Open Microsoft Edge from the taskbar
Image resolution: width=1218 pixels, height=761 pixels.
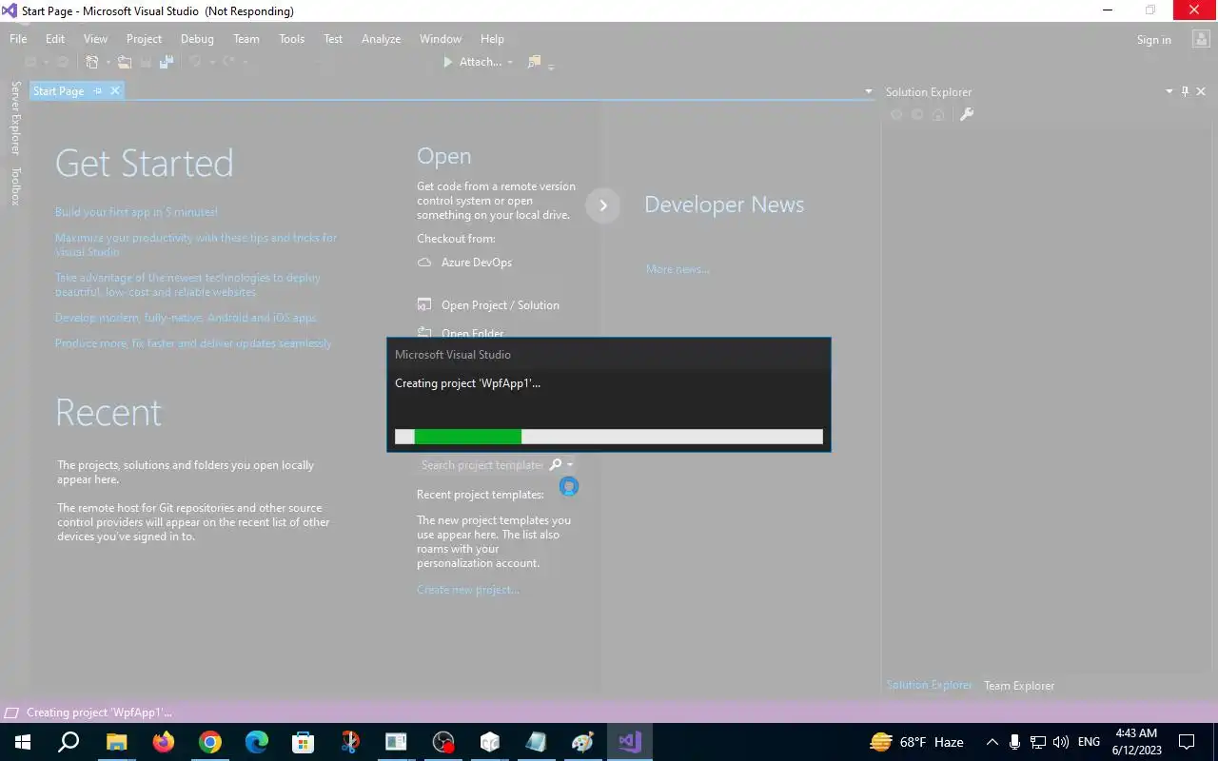(x=257, y=742)
